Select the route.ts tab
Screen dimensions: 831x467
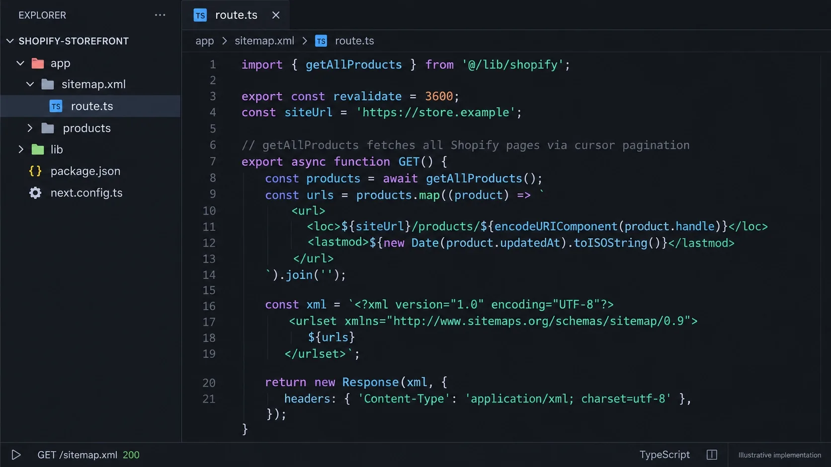coord(236,15)
